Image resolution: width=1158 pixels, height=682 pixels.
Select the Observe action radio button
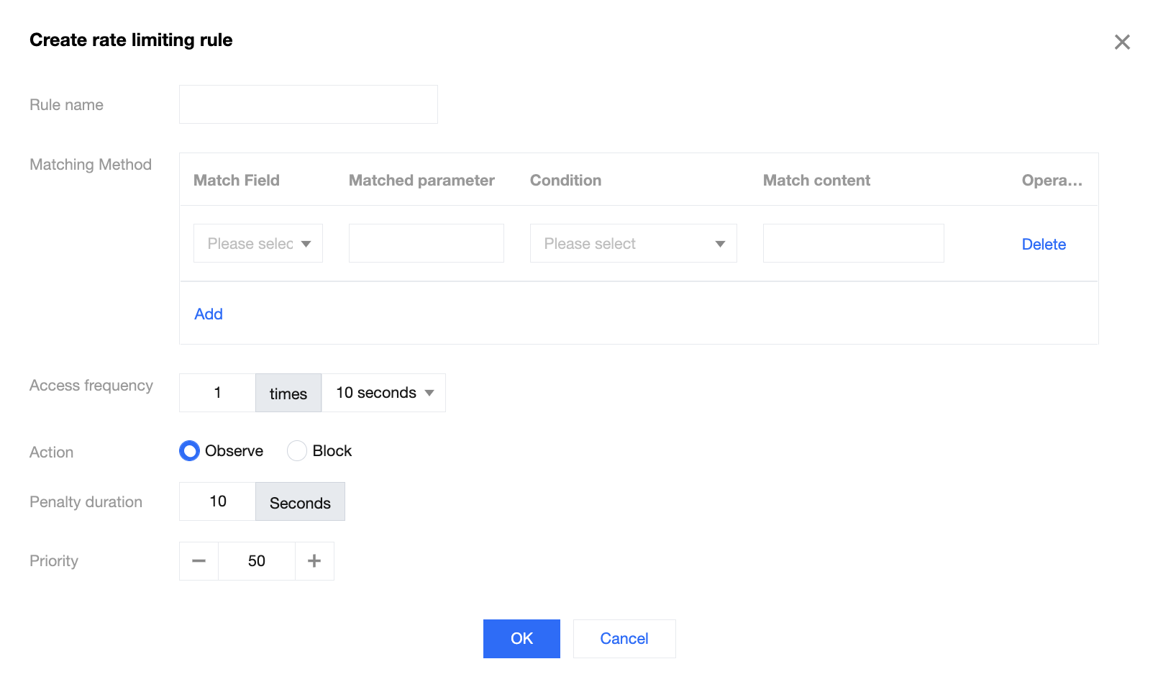[189, 451]
